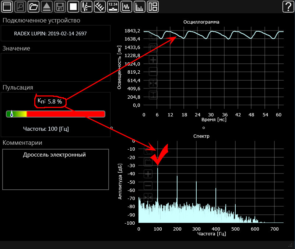
Task: Click oscillogram horizontal fit arrows icon
Action: click(x=153, y=83)
